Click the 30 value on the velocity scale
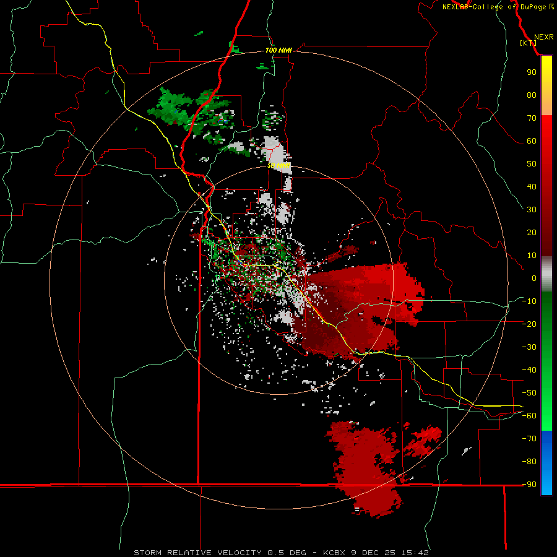 click(532, 210)
